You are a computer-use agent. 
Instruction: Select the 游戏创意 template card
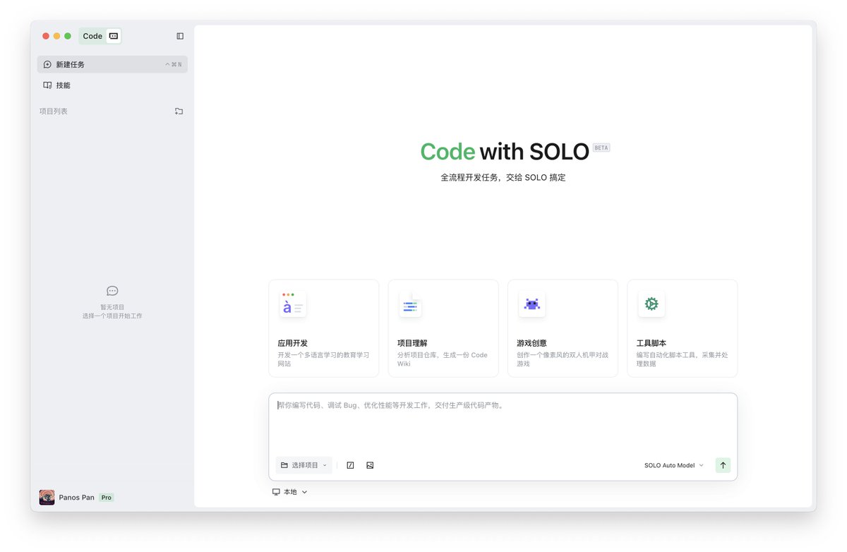tap(563, 328)
